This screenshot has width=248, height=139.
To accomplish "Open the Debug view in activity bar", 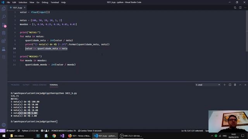I will [x=3, y=33].
